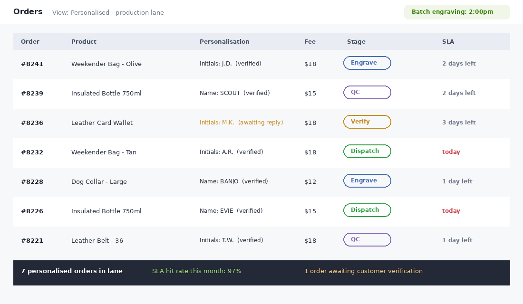The height and width of the screenshot is (304, 523).
Task: Click the Dispatch stage pill for order #8232
Action: coord(367,152)
